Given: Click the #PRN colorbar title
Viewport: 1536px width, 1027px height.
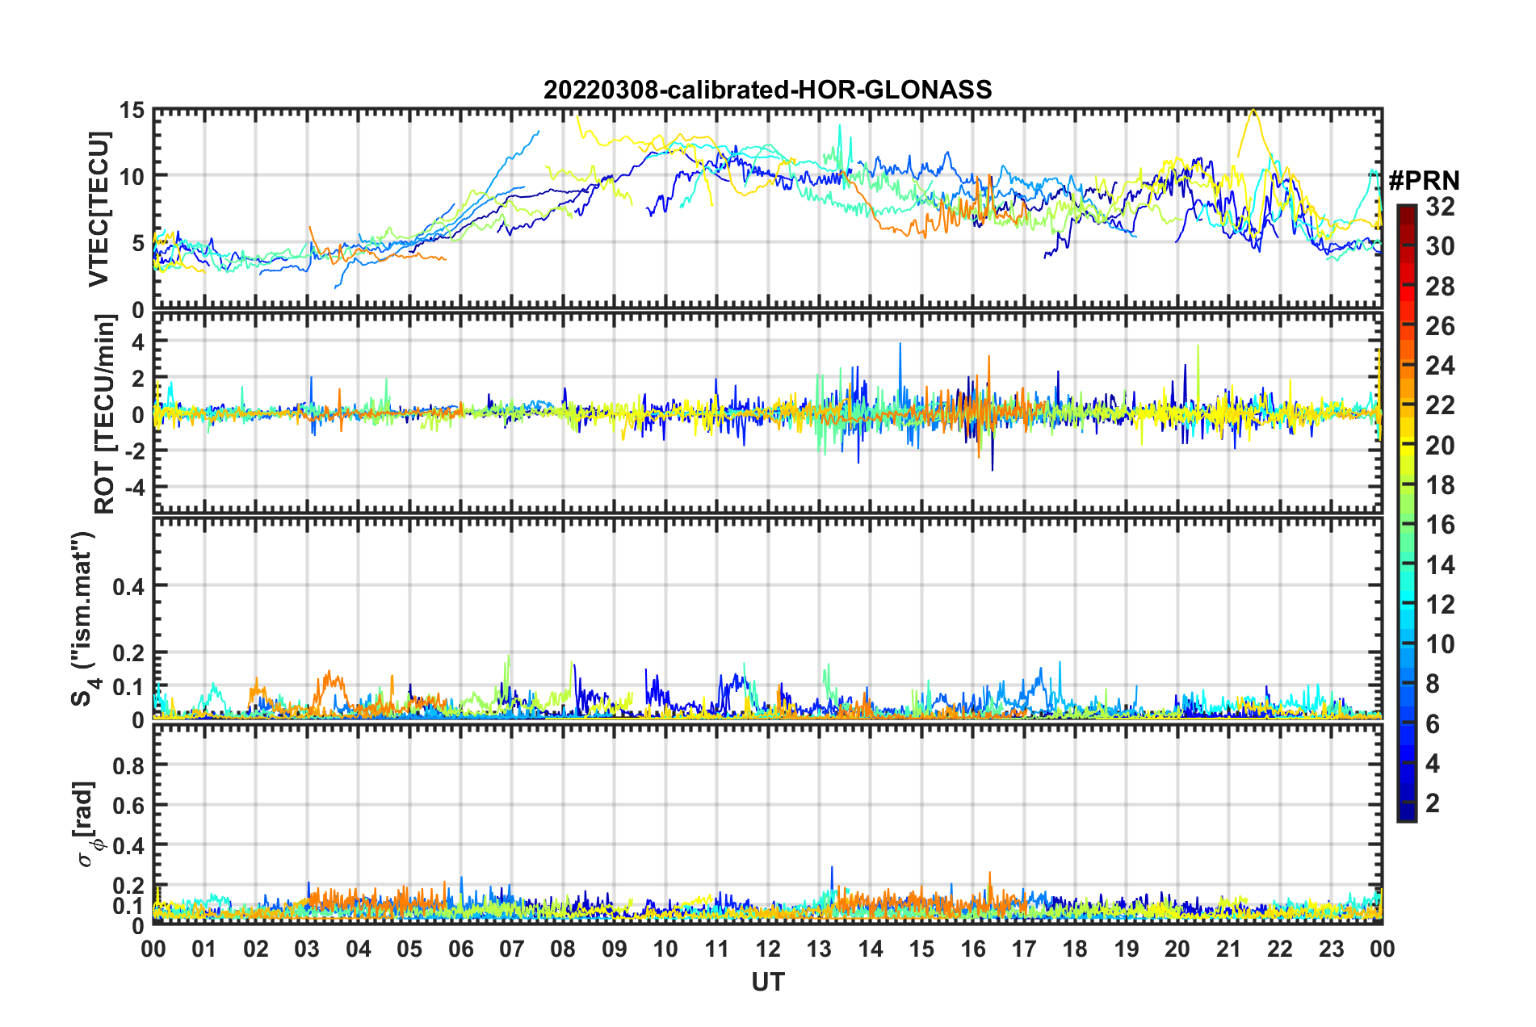Looking at the screenshot, I should [1424, 181].
